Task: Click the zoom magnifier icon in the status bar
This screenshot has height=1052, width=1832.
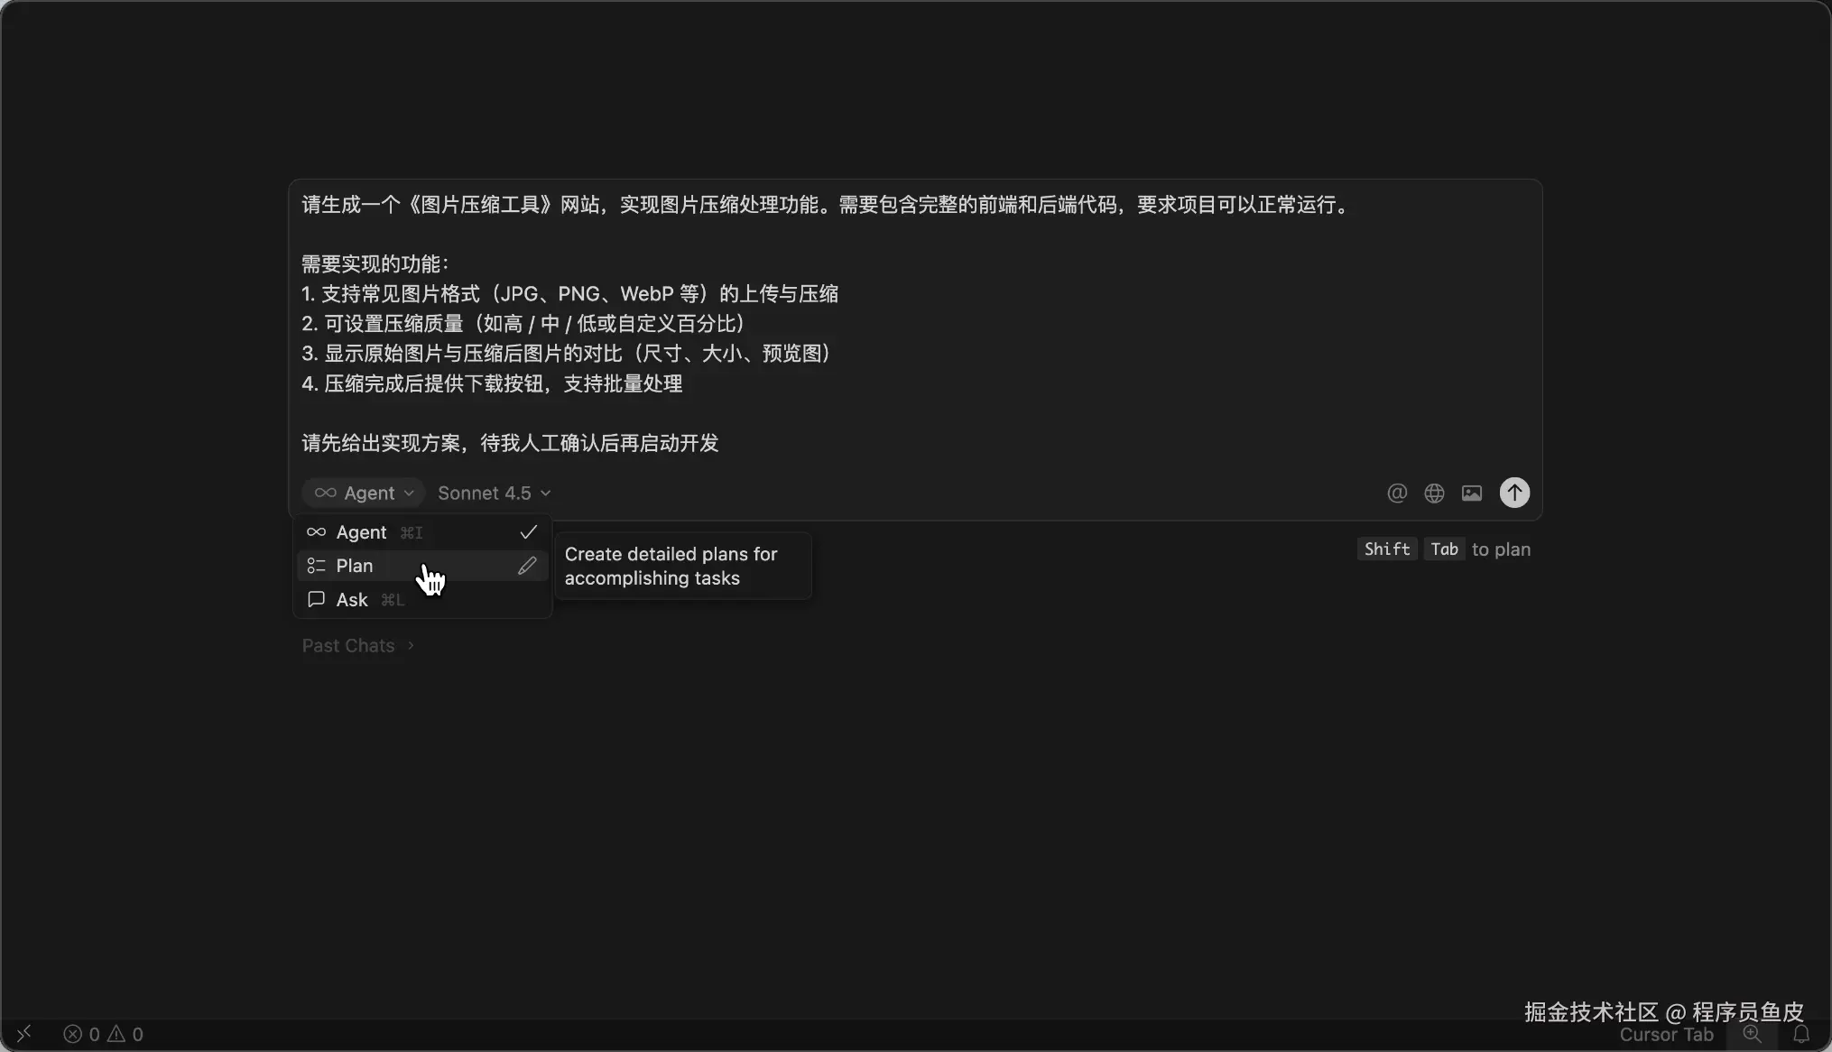Action: [1752, 1034]
